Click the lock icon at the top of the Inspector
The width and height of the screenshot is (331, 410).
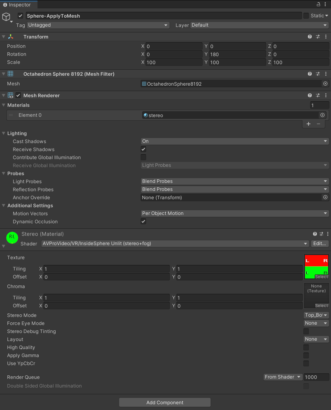tap(318, 4)
